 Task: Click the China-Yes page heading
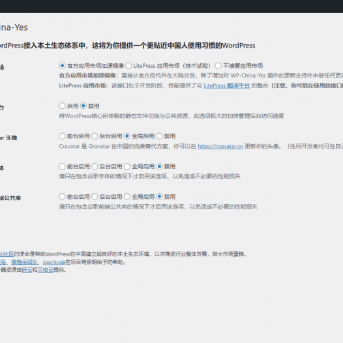14,27
